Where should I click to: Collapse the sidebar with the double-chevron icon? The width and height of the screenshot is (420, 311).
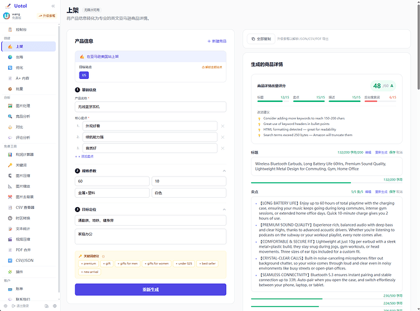53,6
